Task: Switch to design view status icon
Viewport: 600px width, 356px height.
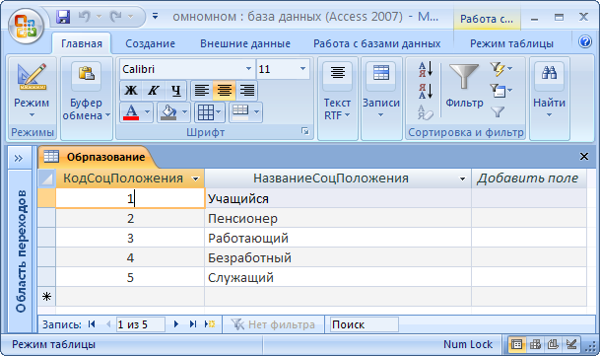Action: [x=571, y=344]
